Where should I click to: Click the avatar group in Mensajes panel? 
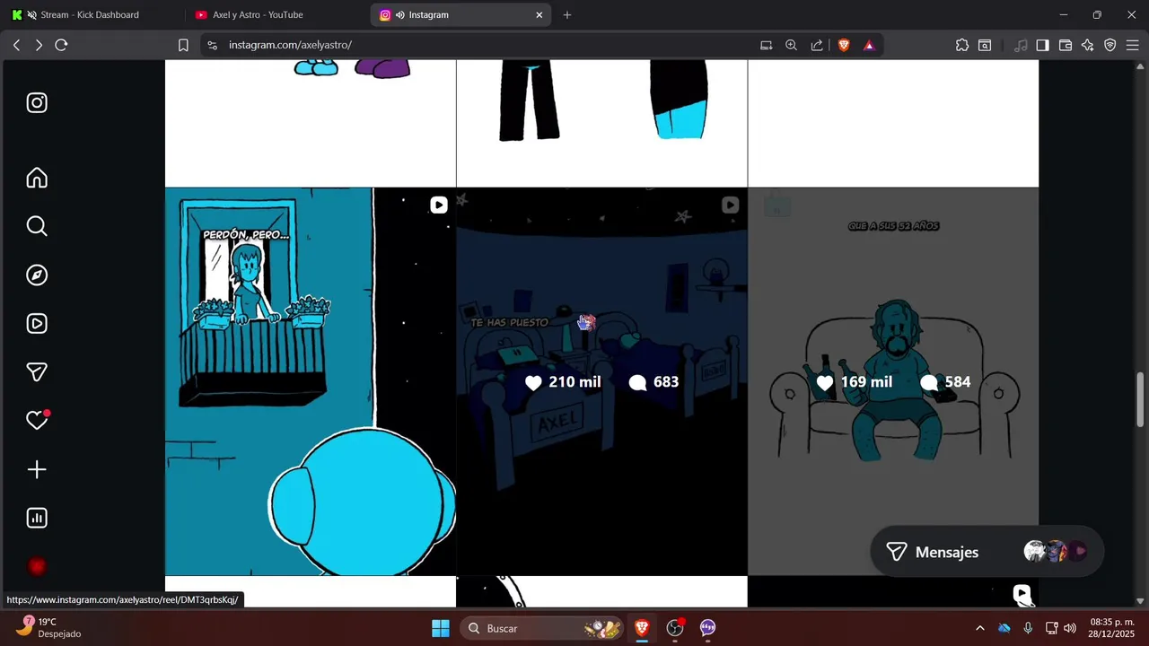(1056, 551)
